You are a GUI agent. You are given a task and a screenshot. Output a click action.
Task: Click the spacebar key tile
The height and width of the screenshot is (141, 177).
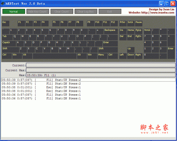[55, 56]
